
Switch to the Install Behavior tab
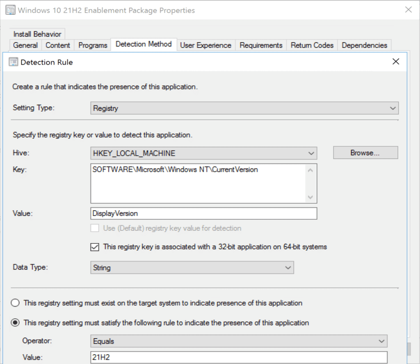point(37,34)
